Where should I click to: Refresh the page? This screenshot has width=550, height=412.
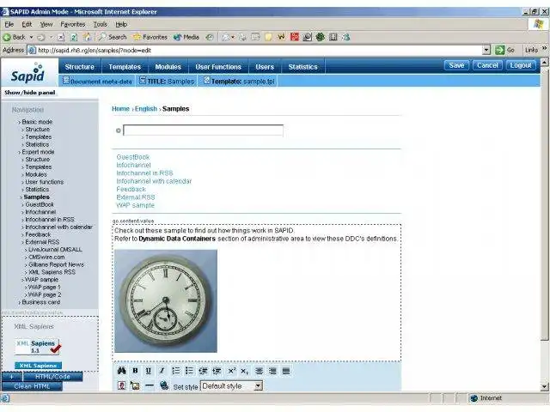74,37
